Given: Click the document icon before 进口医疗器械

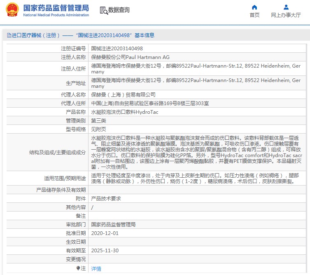Looking at the screenshot, I should (9, 35).
